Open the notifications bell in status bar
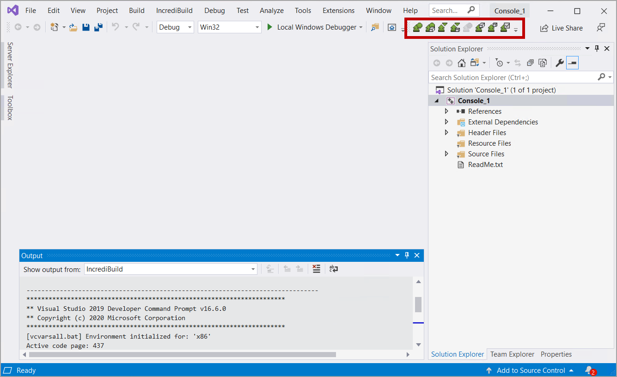 coord(589,370)
